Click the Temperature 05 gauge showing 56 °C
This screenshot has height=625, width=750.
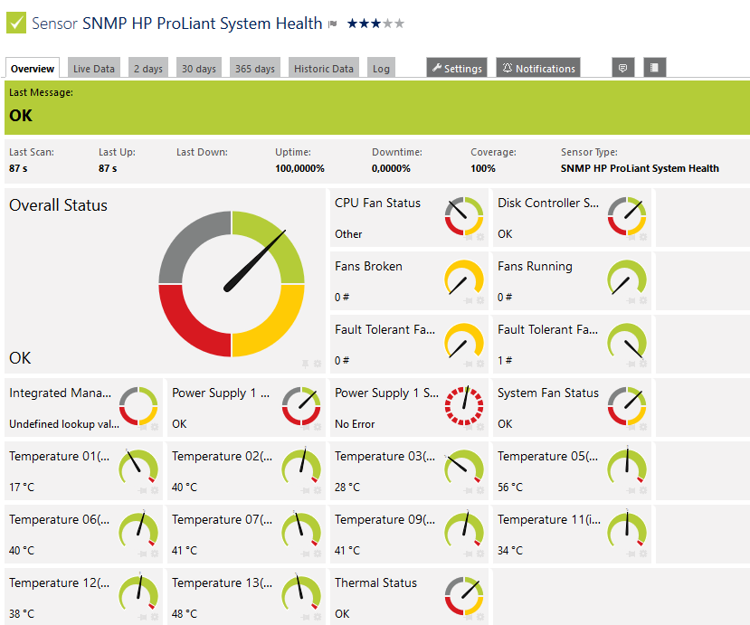(627, 466)
